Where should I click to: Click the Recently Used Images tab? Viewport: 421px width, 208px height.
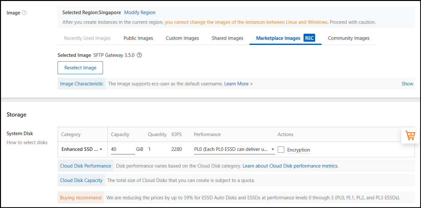(x=87, y=38)
